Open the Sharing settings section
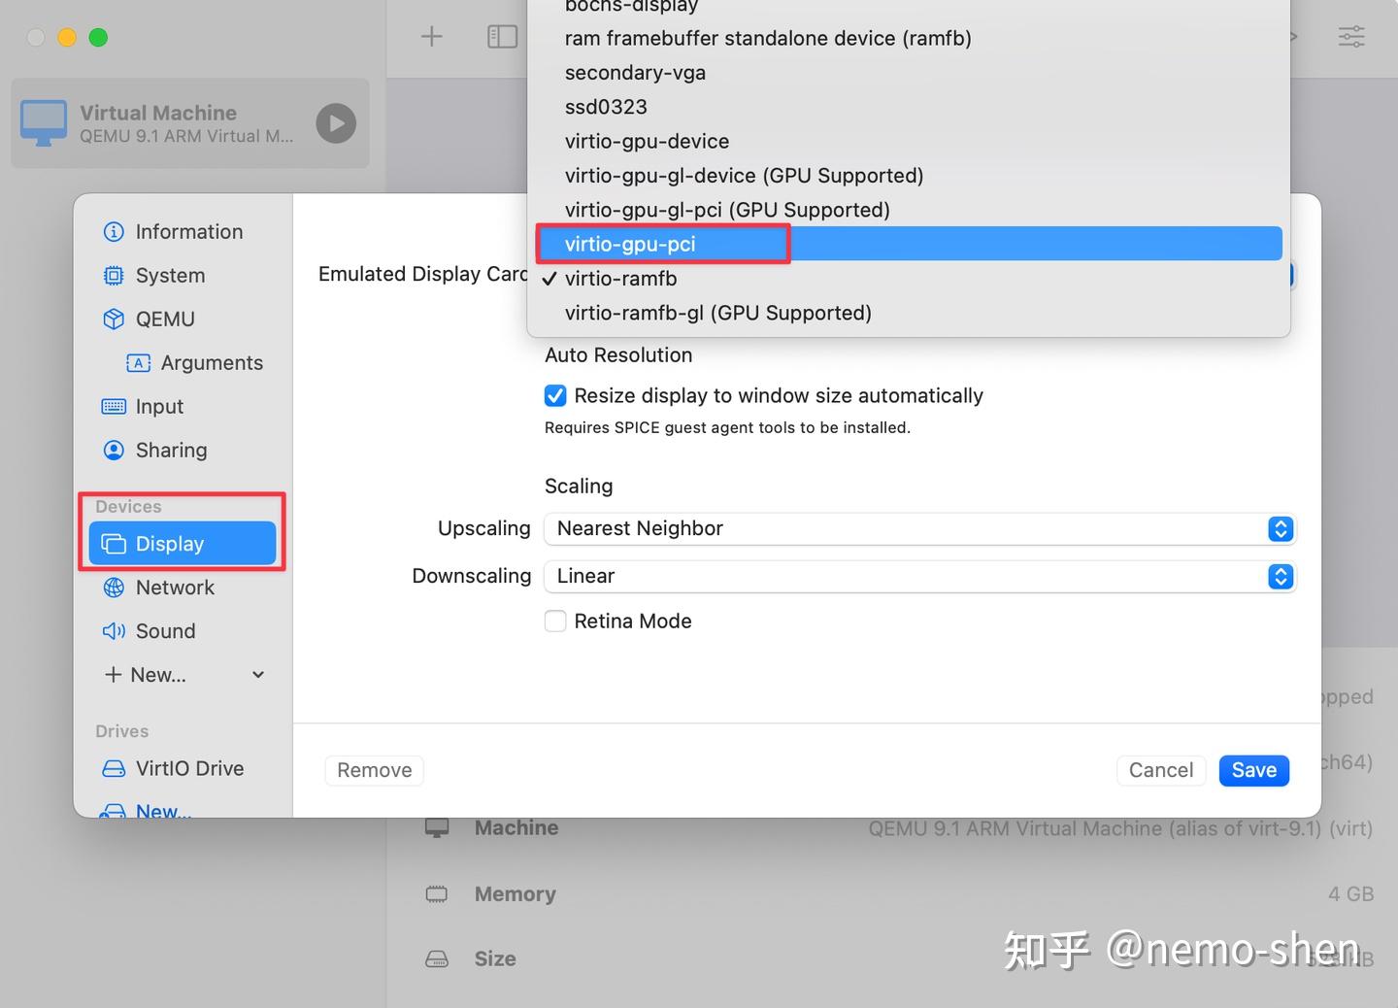This screenshot has width=1398, height=1008. 171,450
